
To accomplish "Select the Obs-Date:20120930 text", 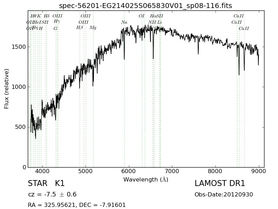I will click(224, 194).
